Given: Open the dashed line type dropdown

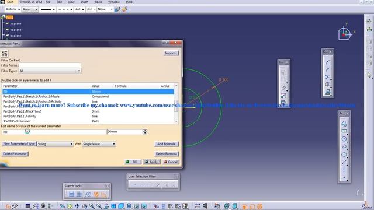Looking at the screenshot, I should 65,9.
